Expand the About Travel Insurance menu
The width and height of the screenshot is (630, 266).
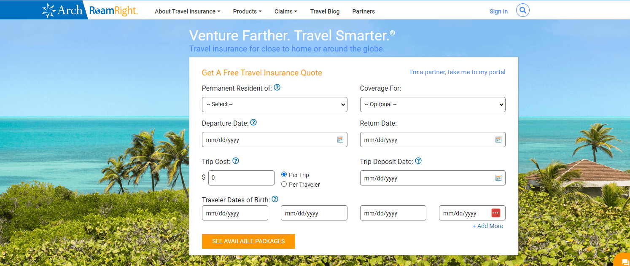click(x=188, y=11)
